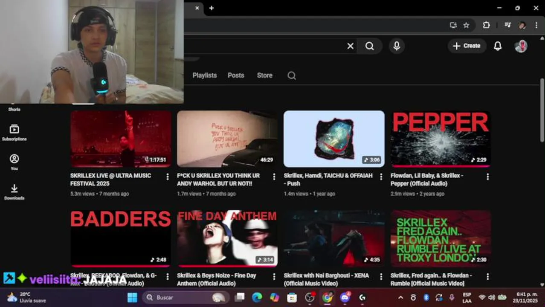
Task: Open Microsoft Store from the taskbar
Action: (292, 297)
